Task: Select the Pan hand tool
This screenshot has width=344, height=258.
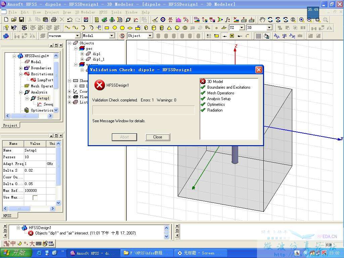Action: [x=262, y=19]
